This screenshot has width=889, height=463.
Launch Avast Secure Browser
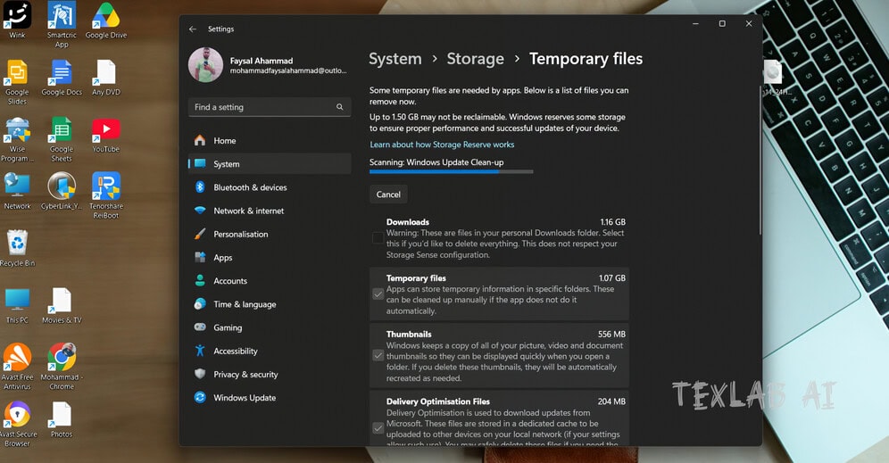pyautogui.click(x=17, y=424)
